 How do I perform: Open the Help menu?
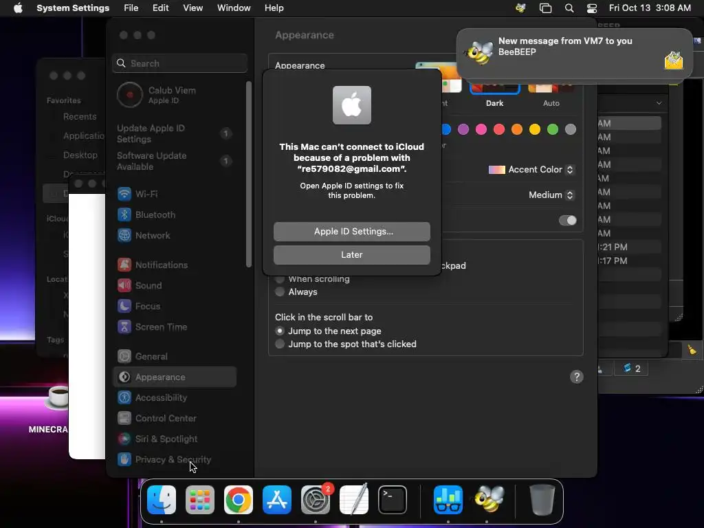[274, 8]
